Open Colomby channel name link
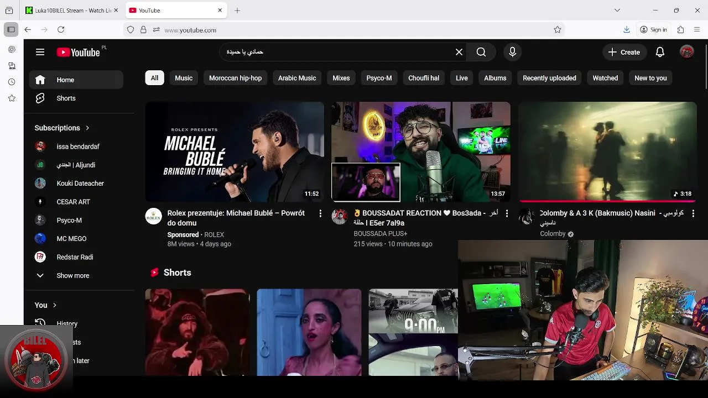 pos(553,234)
